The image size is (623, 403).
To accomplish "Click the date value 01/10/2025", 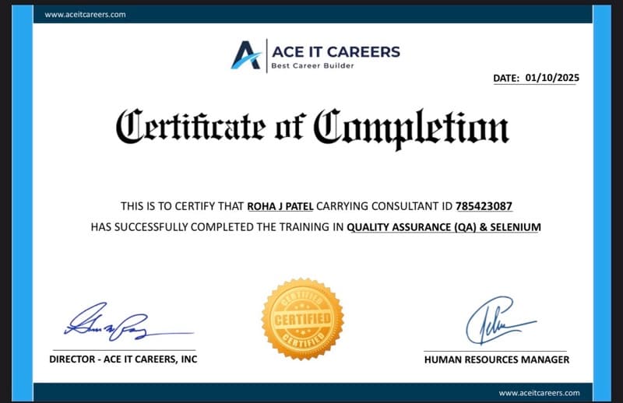I will pyautogui.click(x=552, y=78).
